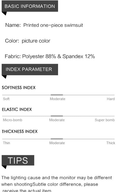
Task: Click the Moderate label under Thickness Index
Action: (57, 143)
